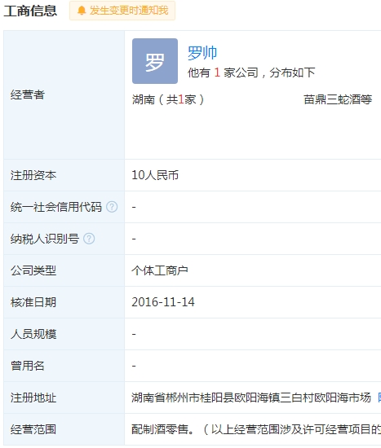
Task: Click the bell icon in notify button
Action: [x=82, y=11]
